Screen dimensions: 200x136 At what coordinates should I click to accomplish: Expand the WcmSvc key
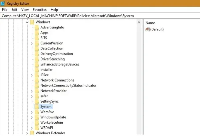(32, 112)
